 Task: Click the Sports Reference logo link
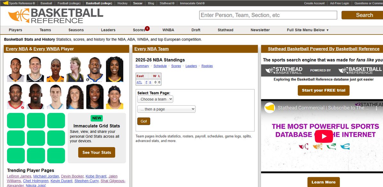coord(19,3)
